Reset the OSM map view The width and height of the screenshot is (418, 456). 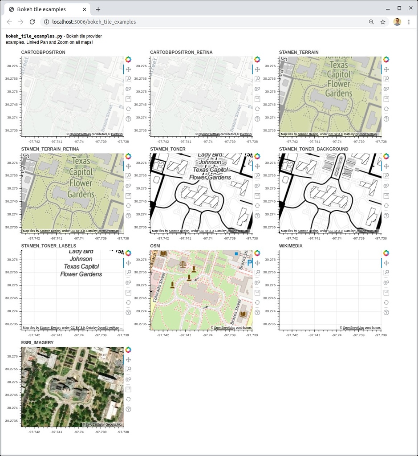257,302
